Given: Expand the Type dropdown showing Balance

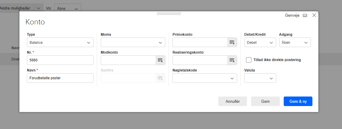Looking at the screenshot, I should click(x=60, y=42).
